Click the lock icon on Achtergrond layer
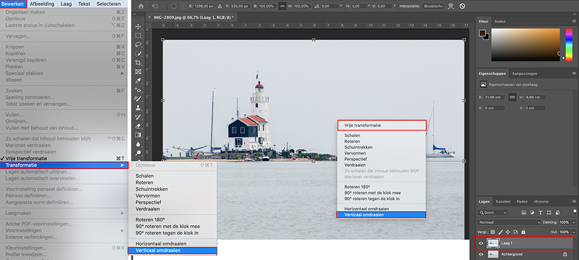 [565, 254]
